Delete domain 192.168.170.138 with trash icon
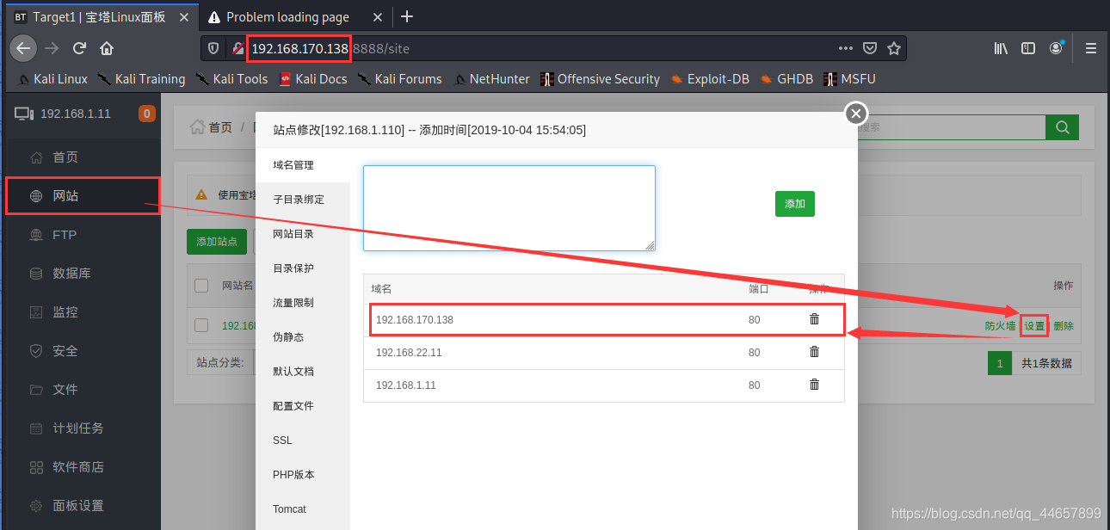 pos(814,319)
